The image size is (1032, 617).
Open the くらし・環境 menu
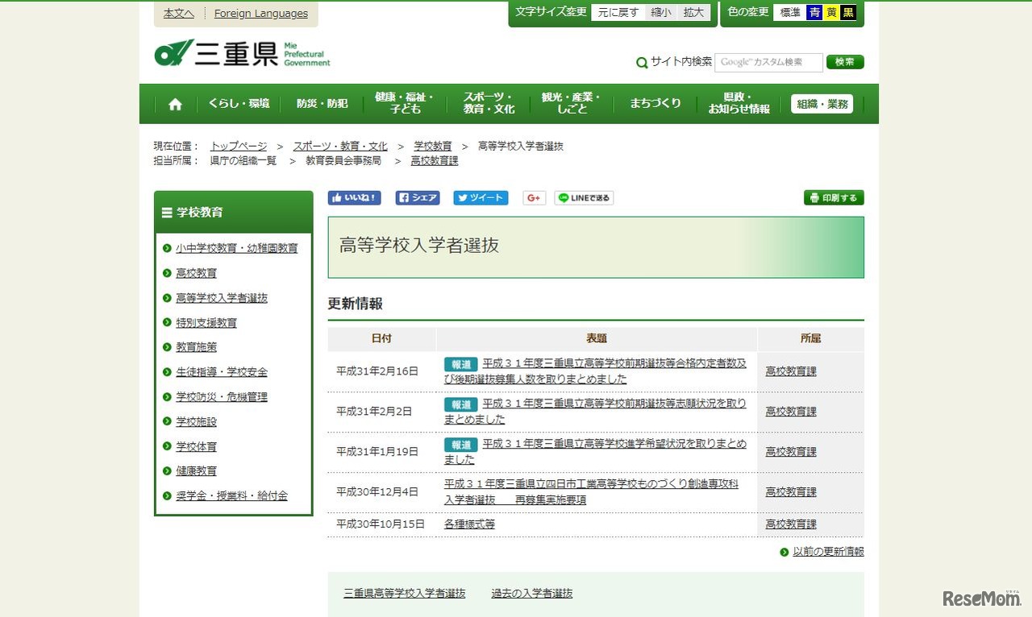[239, 103]
